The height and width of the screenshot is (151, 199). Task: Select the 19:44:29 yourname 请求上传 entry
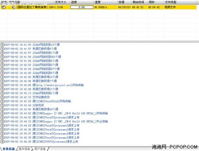pos(42,126)
